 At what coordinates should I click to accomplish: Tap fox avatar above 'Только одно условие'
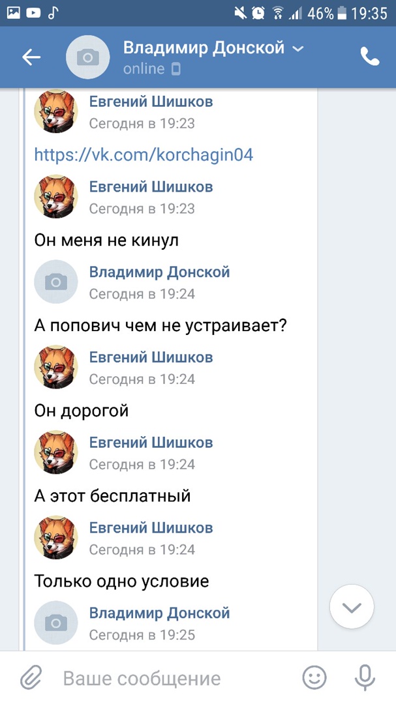[x=55, y=538]
